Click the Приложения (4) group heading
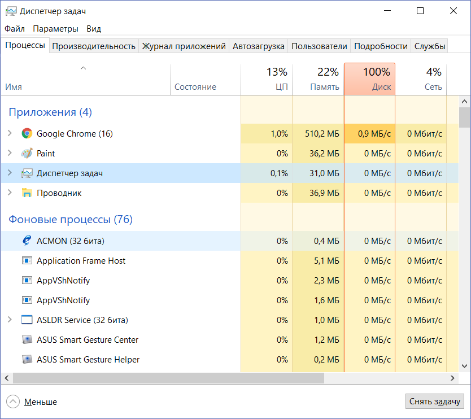The image size is (471, 419). tap(50, 112)
